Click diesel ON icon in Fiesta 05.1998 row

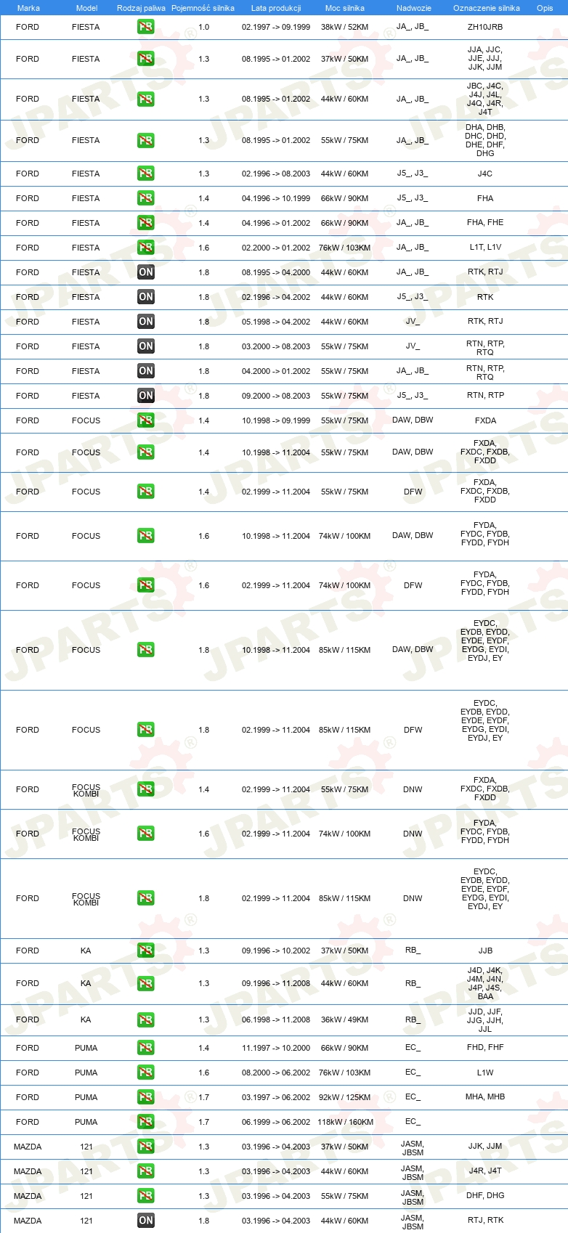tap(146, 322)
